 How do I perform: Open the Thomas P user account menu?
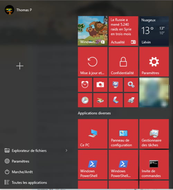18,10
